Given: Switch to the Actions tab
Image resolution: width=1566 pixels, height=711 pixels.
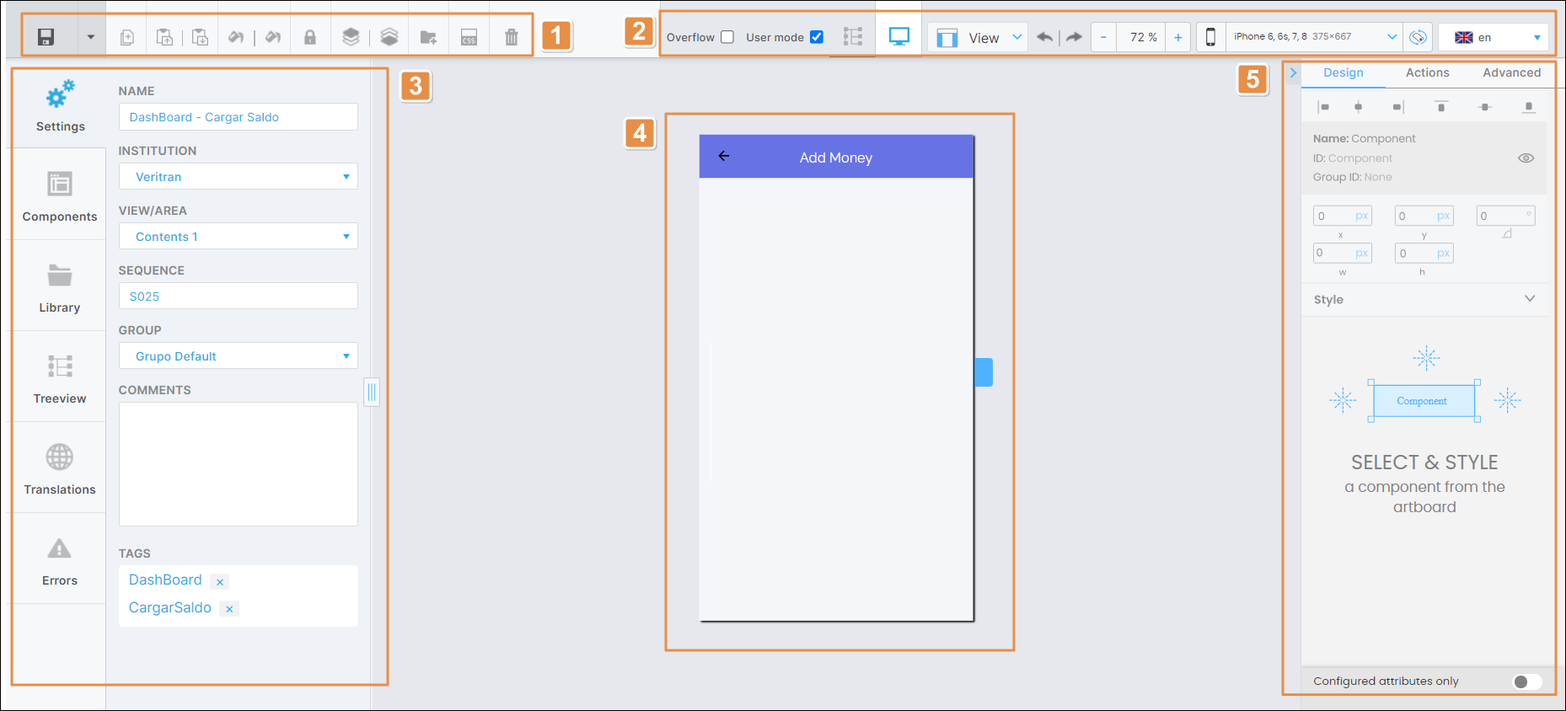Looking at the screenshot, I should click(1427, 73).
